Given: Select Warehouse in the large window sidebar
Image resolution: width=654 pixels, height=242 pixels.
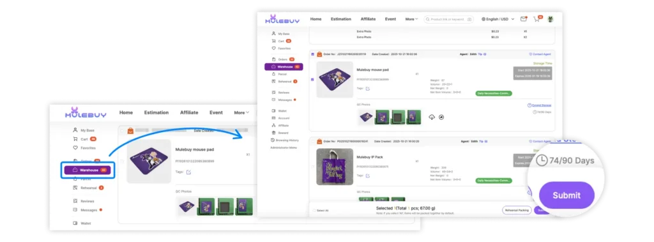Looking at the screenshot, I should (x=284, y=67).
